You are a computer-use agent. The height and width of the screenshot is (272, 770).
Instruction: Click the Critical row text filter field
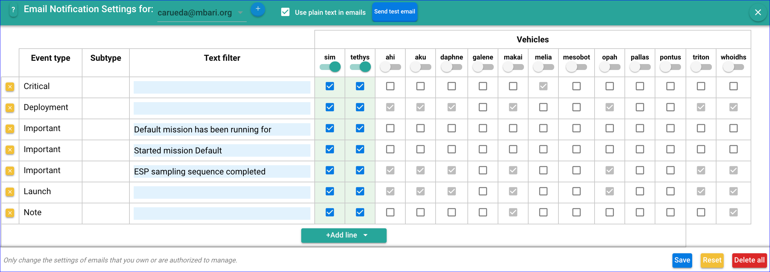(222, 87)
